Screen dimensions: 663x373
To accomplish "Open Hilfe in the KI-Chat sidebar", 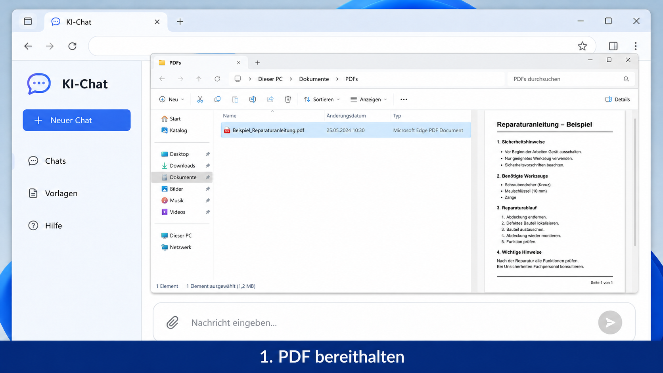I will [45, 226].
